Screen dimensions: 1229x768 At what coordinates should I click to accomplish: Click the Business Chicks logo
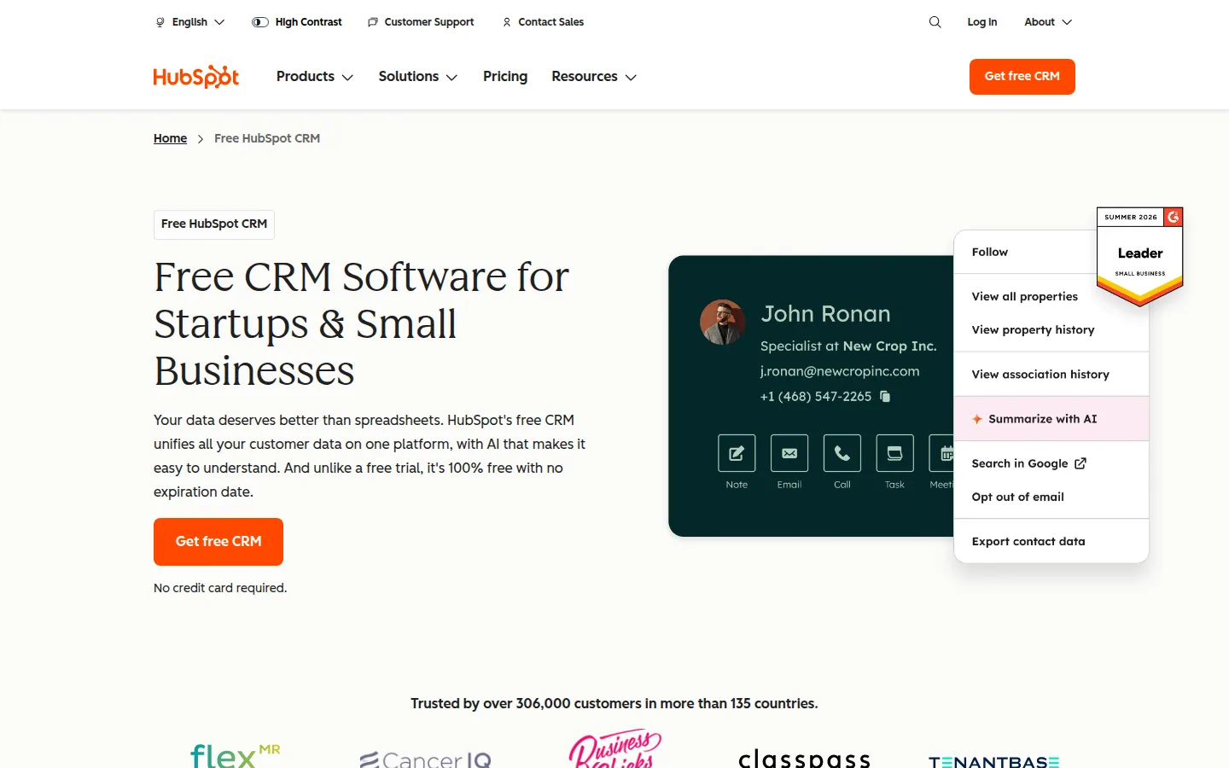[x=614, y=748]
